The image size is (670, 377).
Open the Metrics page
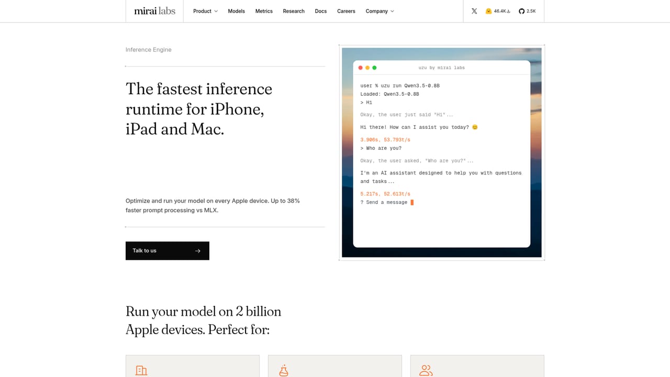[x=264, y=11]
